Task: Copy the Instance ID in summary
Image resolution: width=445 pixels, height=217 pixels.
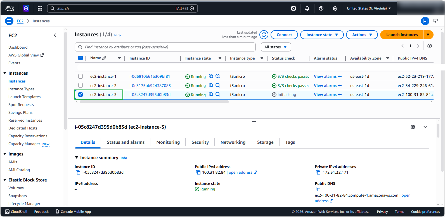Action: pos(78,172)
